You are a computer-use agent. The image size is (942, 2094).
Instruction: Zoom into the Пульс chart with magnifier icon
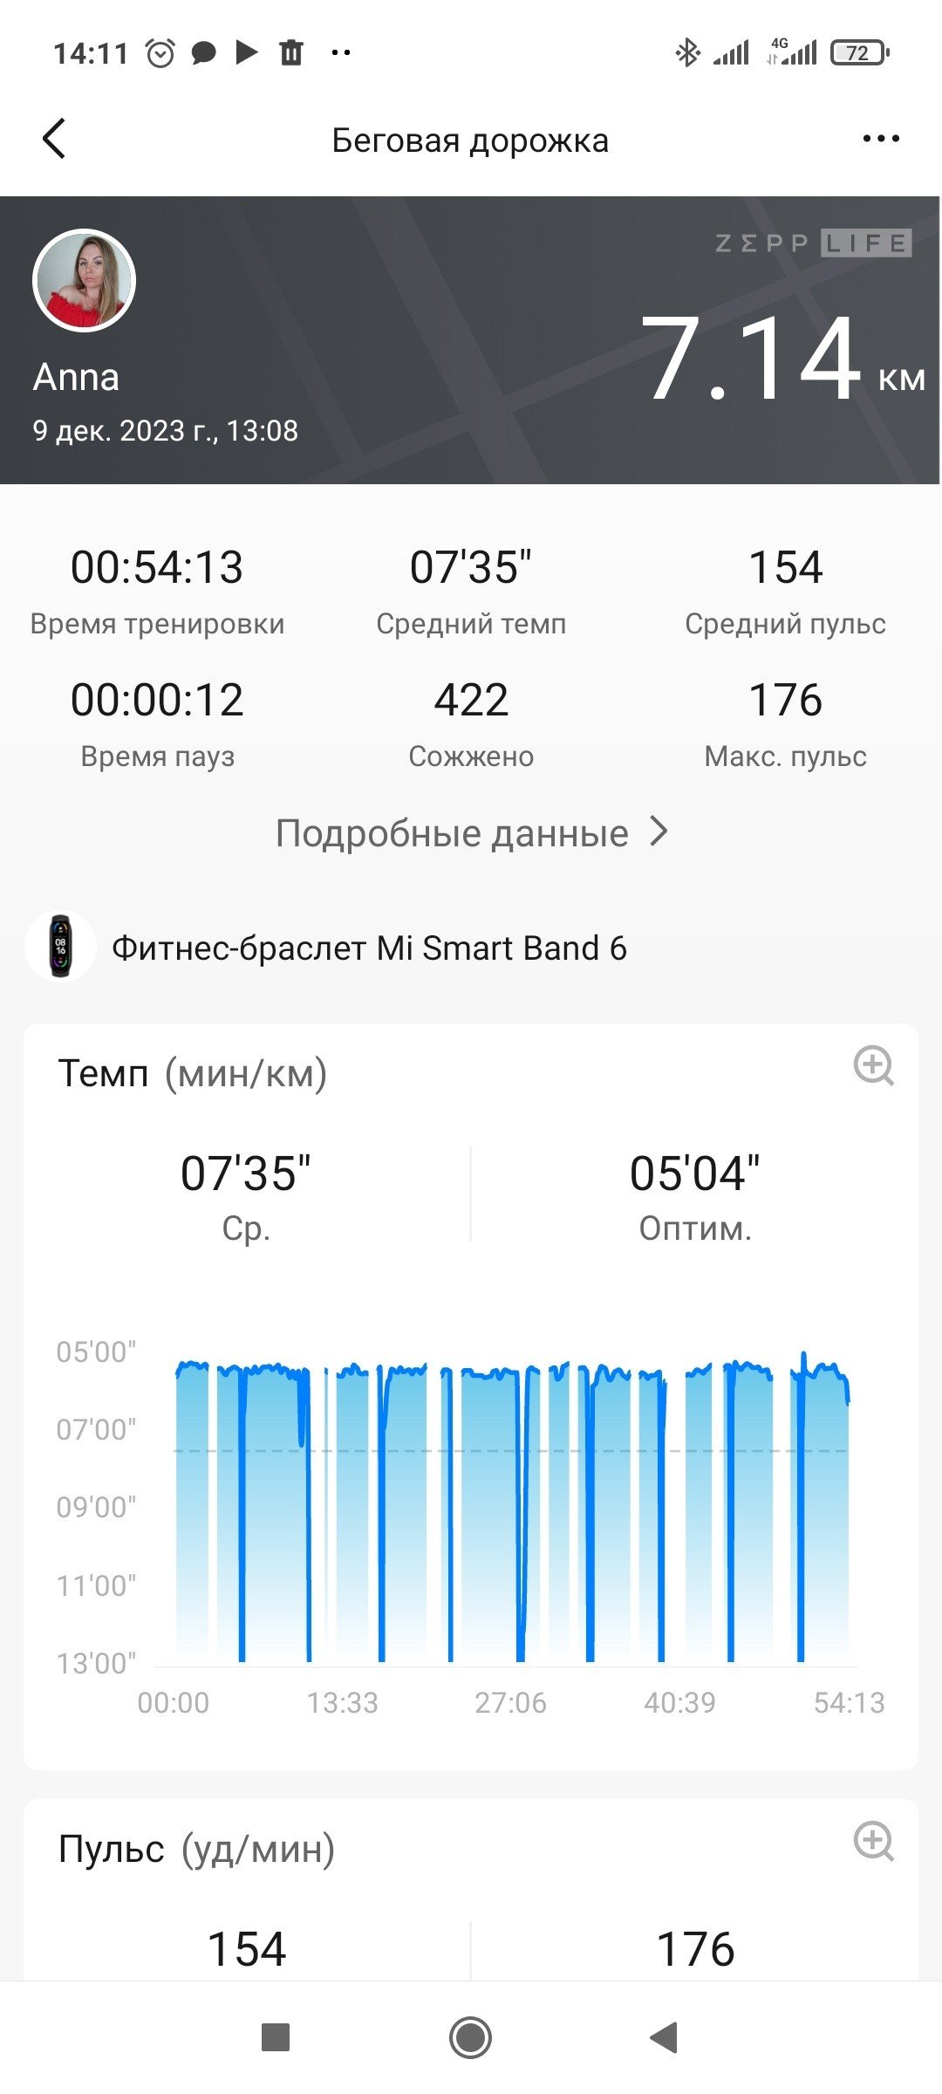[x=873, y=1841]
